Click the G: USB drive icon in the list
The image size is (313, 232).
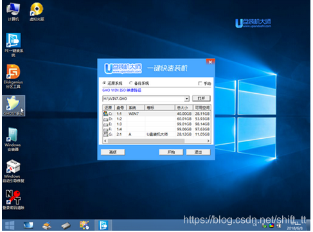(105, 134)
